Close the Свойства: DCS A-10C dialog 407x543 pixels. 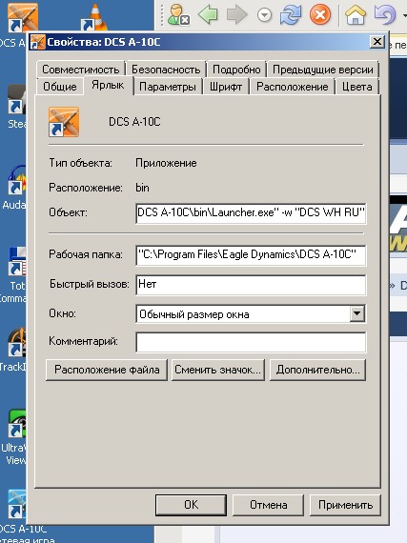(x=376, y=42)
